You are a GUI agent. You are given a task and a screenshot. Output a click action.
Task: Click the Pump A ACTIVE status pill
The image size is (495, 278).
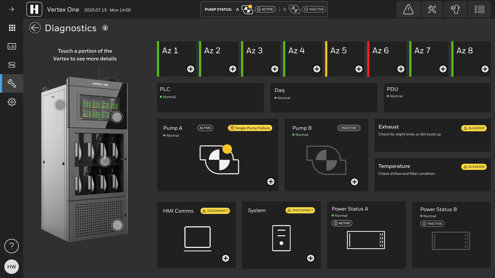(x=205, y=128)
